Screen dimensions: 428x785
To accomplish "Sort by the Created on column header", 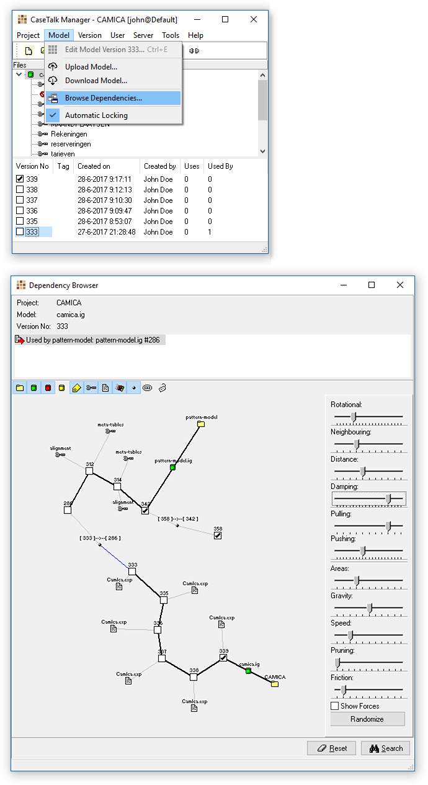I will (x=107, y=166).
